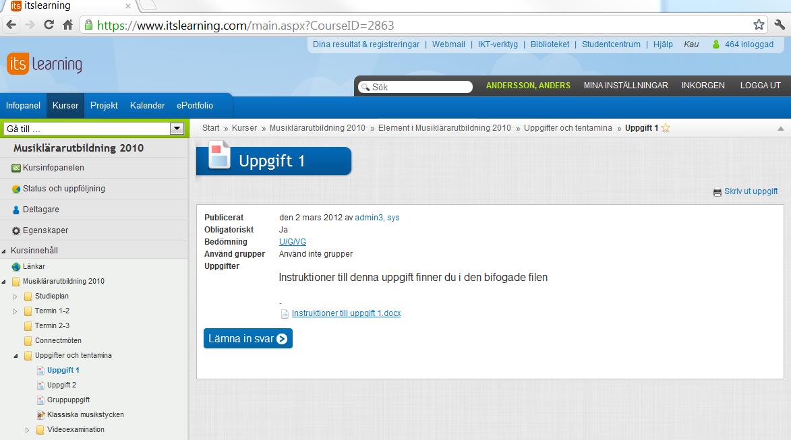Viewport: 791px width, 440px height.
Task: Click Element i Musiklärarutbildning 2010 breadcrumb
Action: 444,128
